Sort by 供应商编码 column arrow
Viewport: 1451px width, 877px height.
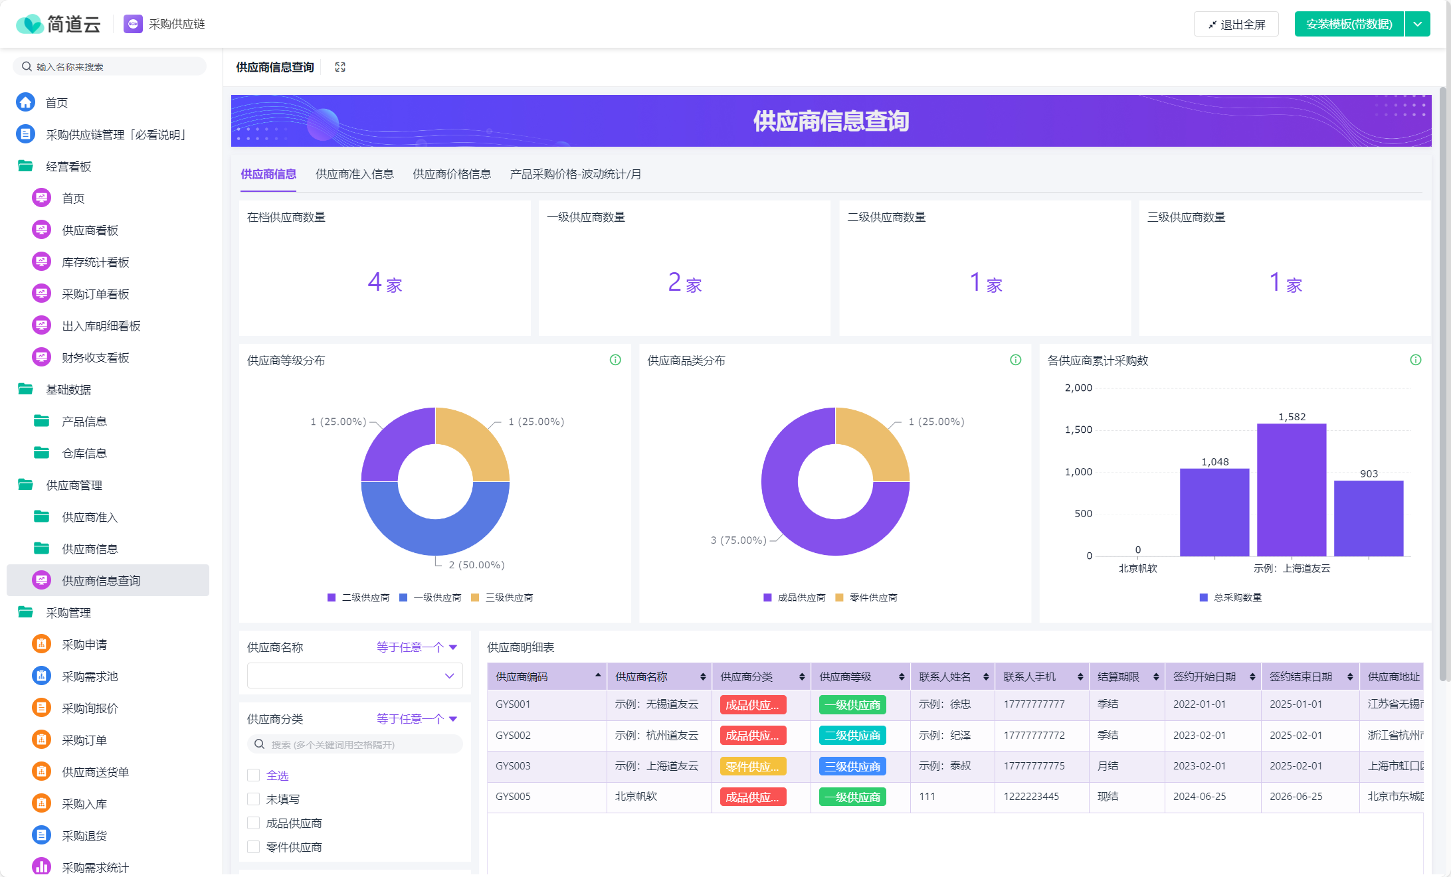598,676
